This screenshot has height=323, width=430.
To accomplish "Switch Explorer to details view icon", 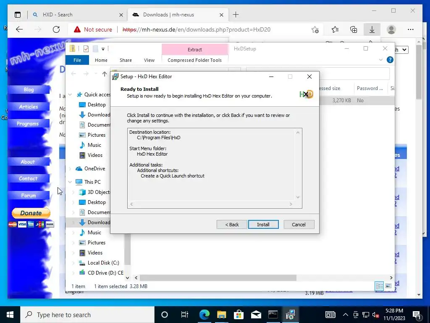I will click(x=380, y=286).
